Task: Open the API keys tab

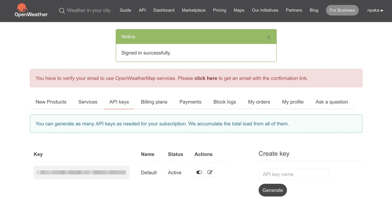Action: pyautogui.click(x=119, y=102)
